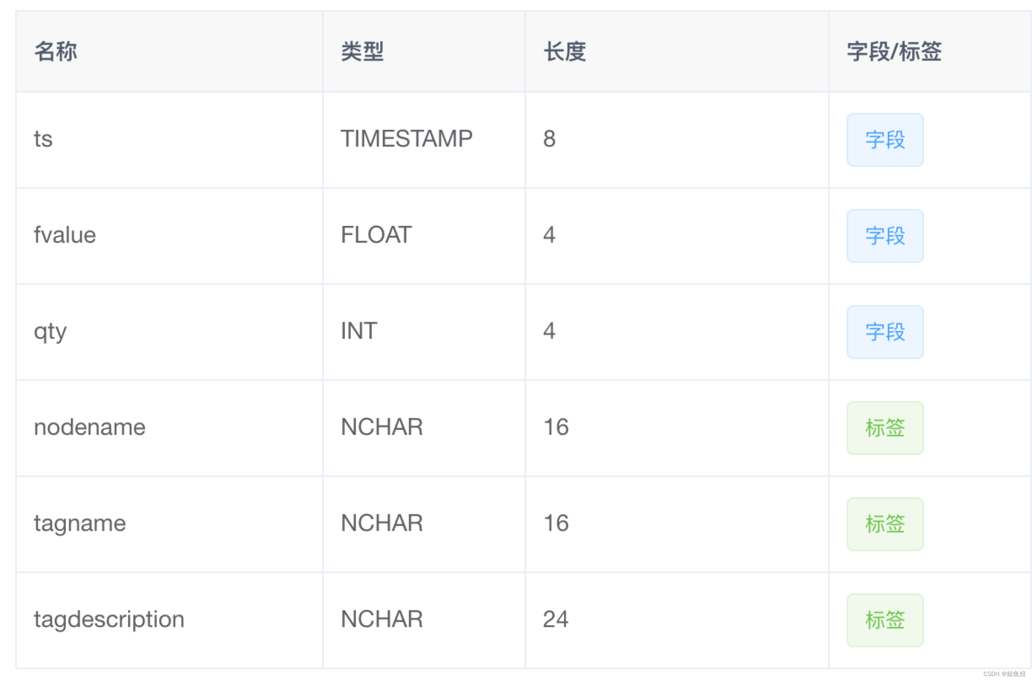This screenshot has height=681, width=1032.
Task: Click the 类型 column header
Action: (x=362, y=52)
